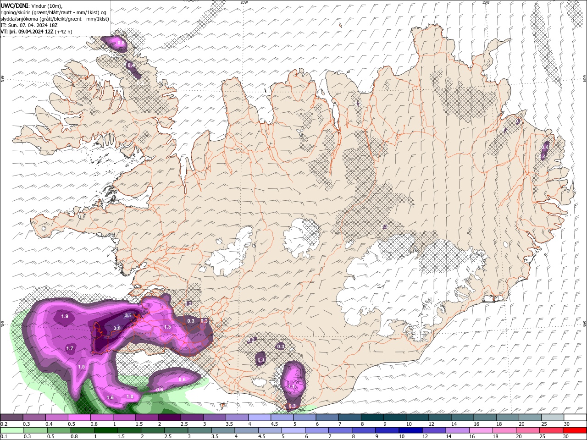This screenshot has width=587, height=440.
Task: Click the 3.5 label under the top legend row
Action: [229, 424]
